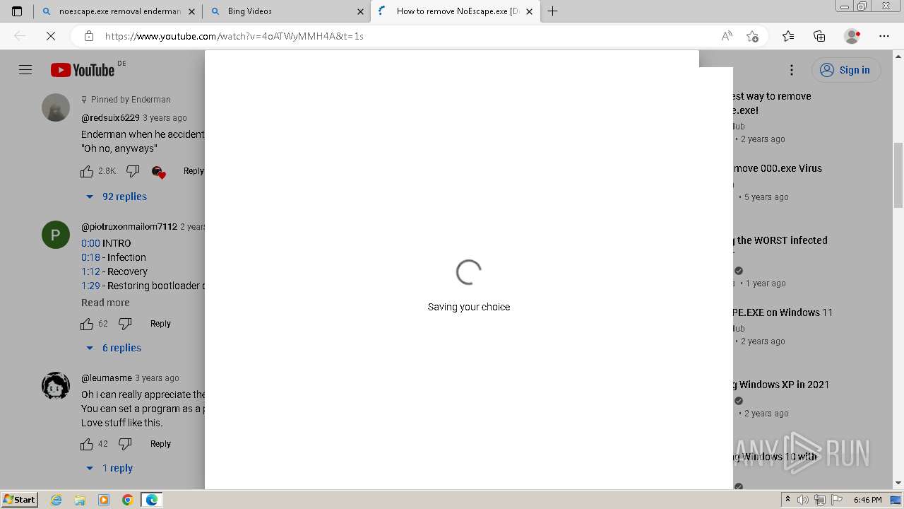Open @piotruxonmailom7112 channel avatar
The height and width of the screenshot is (509, 904).
[56, 235]
